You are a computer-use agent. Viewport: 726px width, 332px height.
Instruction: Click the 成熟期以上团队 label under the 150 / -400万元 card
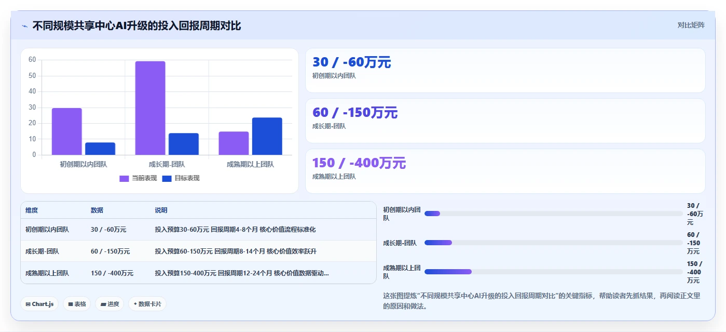[x=334, y=177]
